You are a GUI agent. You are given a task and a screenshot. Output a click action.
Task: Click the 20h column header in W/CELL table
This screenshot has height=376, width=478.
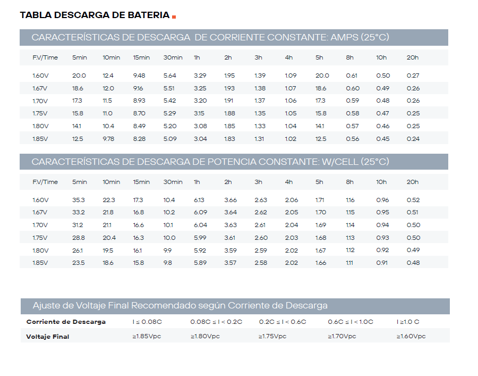413,182
